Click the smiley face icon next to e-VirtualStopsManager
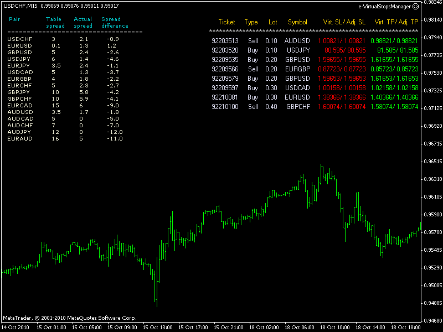Screen dimensions: 443x332 (416, 6)
